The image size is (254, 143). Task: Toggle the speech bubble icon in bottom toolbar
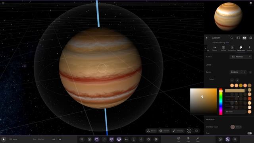click(112, 139)
